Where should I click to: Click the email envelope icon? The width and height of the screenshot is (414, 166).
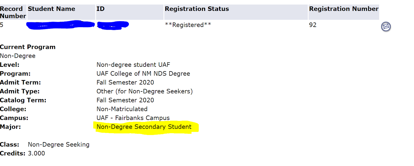(386, 26)
